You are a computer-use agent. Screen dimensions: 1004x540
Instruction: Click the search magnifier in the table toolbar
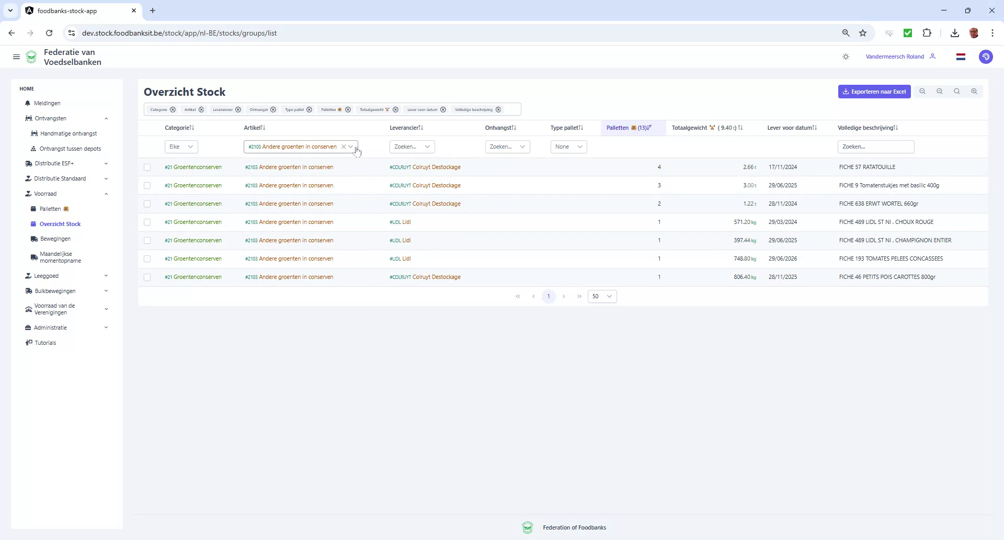(957, 91)
